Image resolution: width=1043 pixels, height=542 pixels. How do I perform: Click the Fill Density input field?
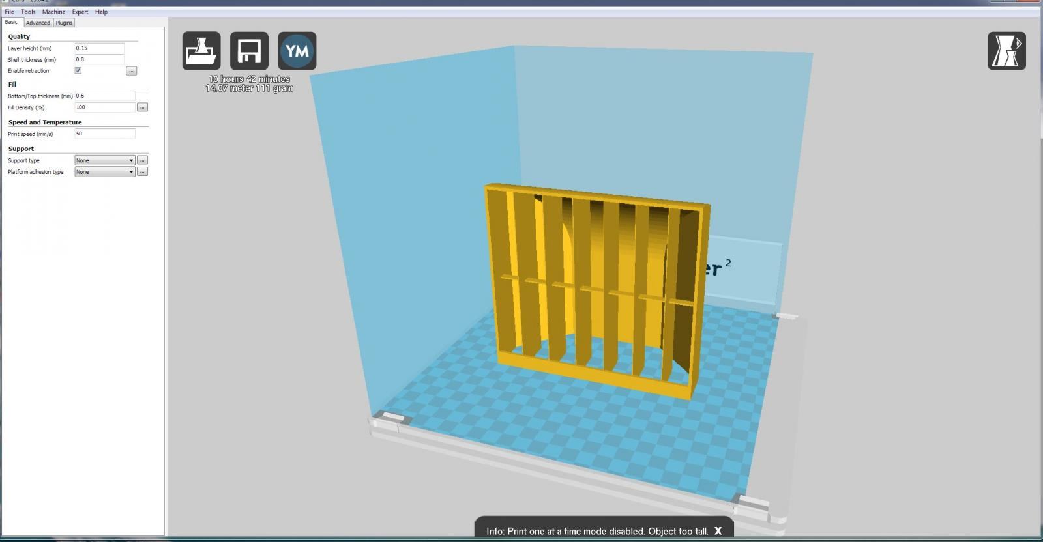pos(105,107)
